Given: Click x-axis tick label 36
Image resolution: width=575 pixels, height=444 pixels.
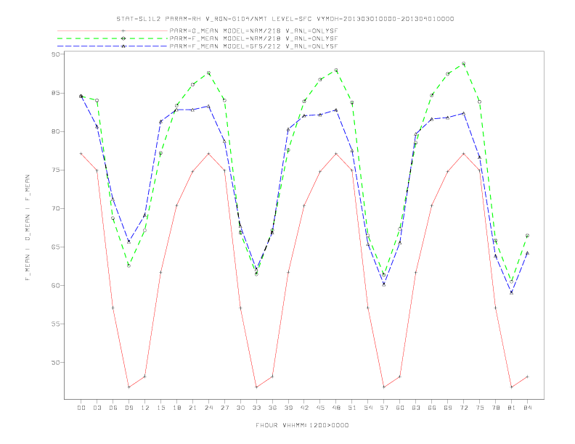Looking at the screenshot, I should (272, 408).
